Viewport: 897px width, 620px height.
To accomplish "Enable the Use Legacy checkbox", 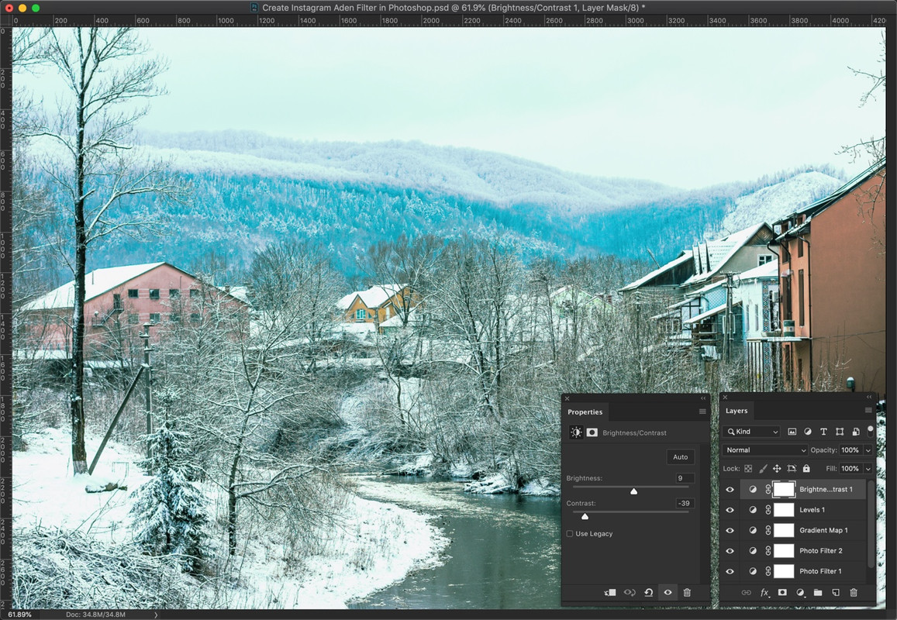I will coord(570,534).
